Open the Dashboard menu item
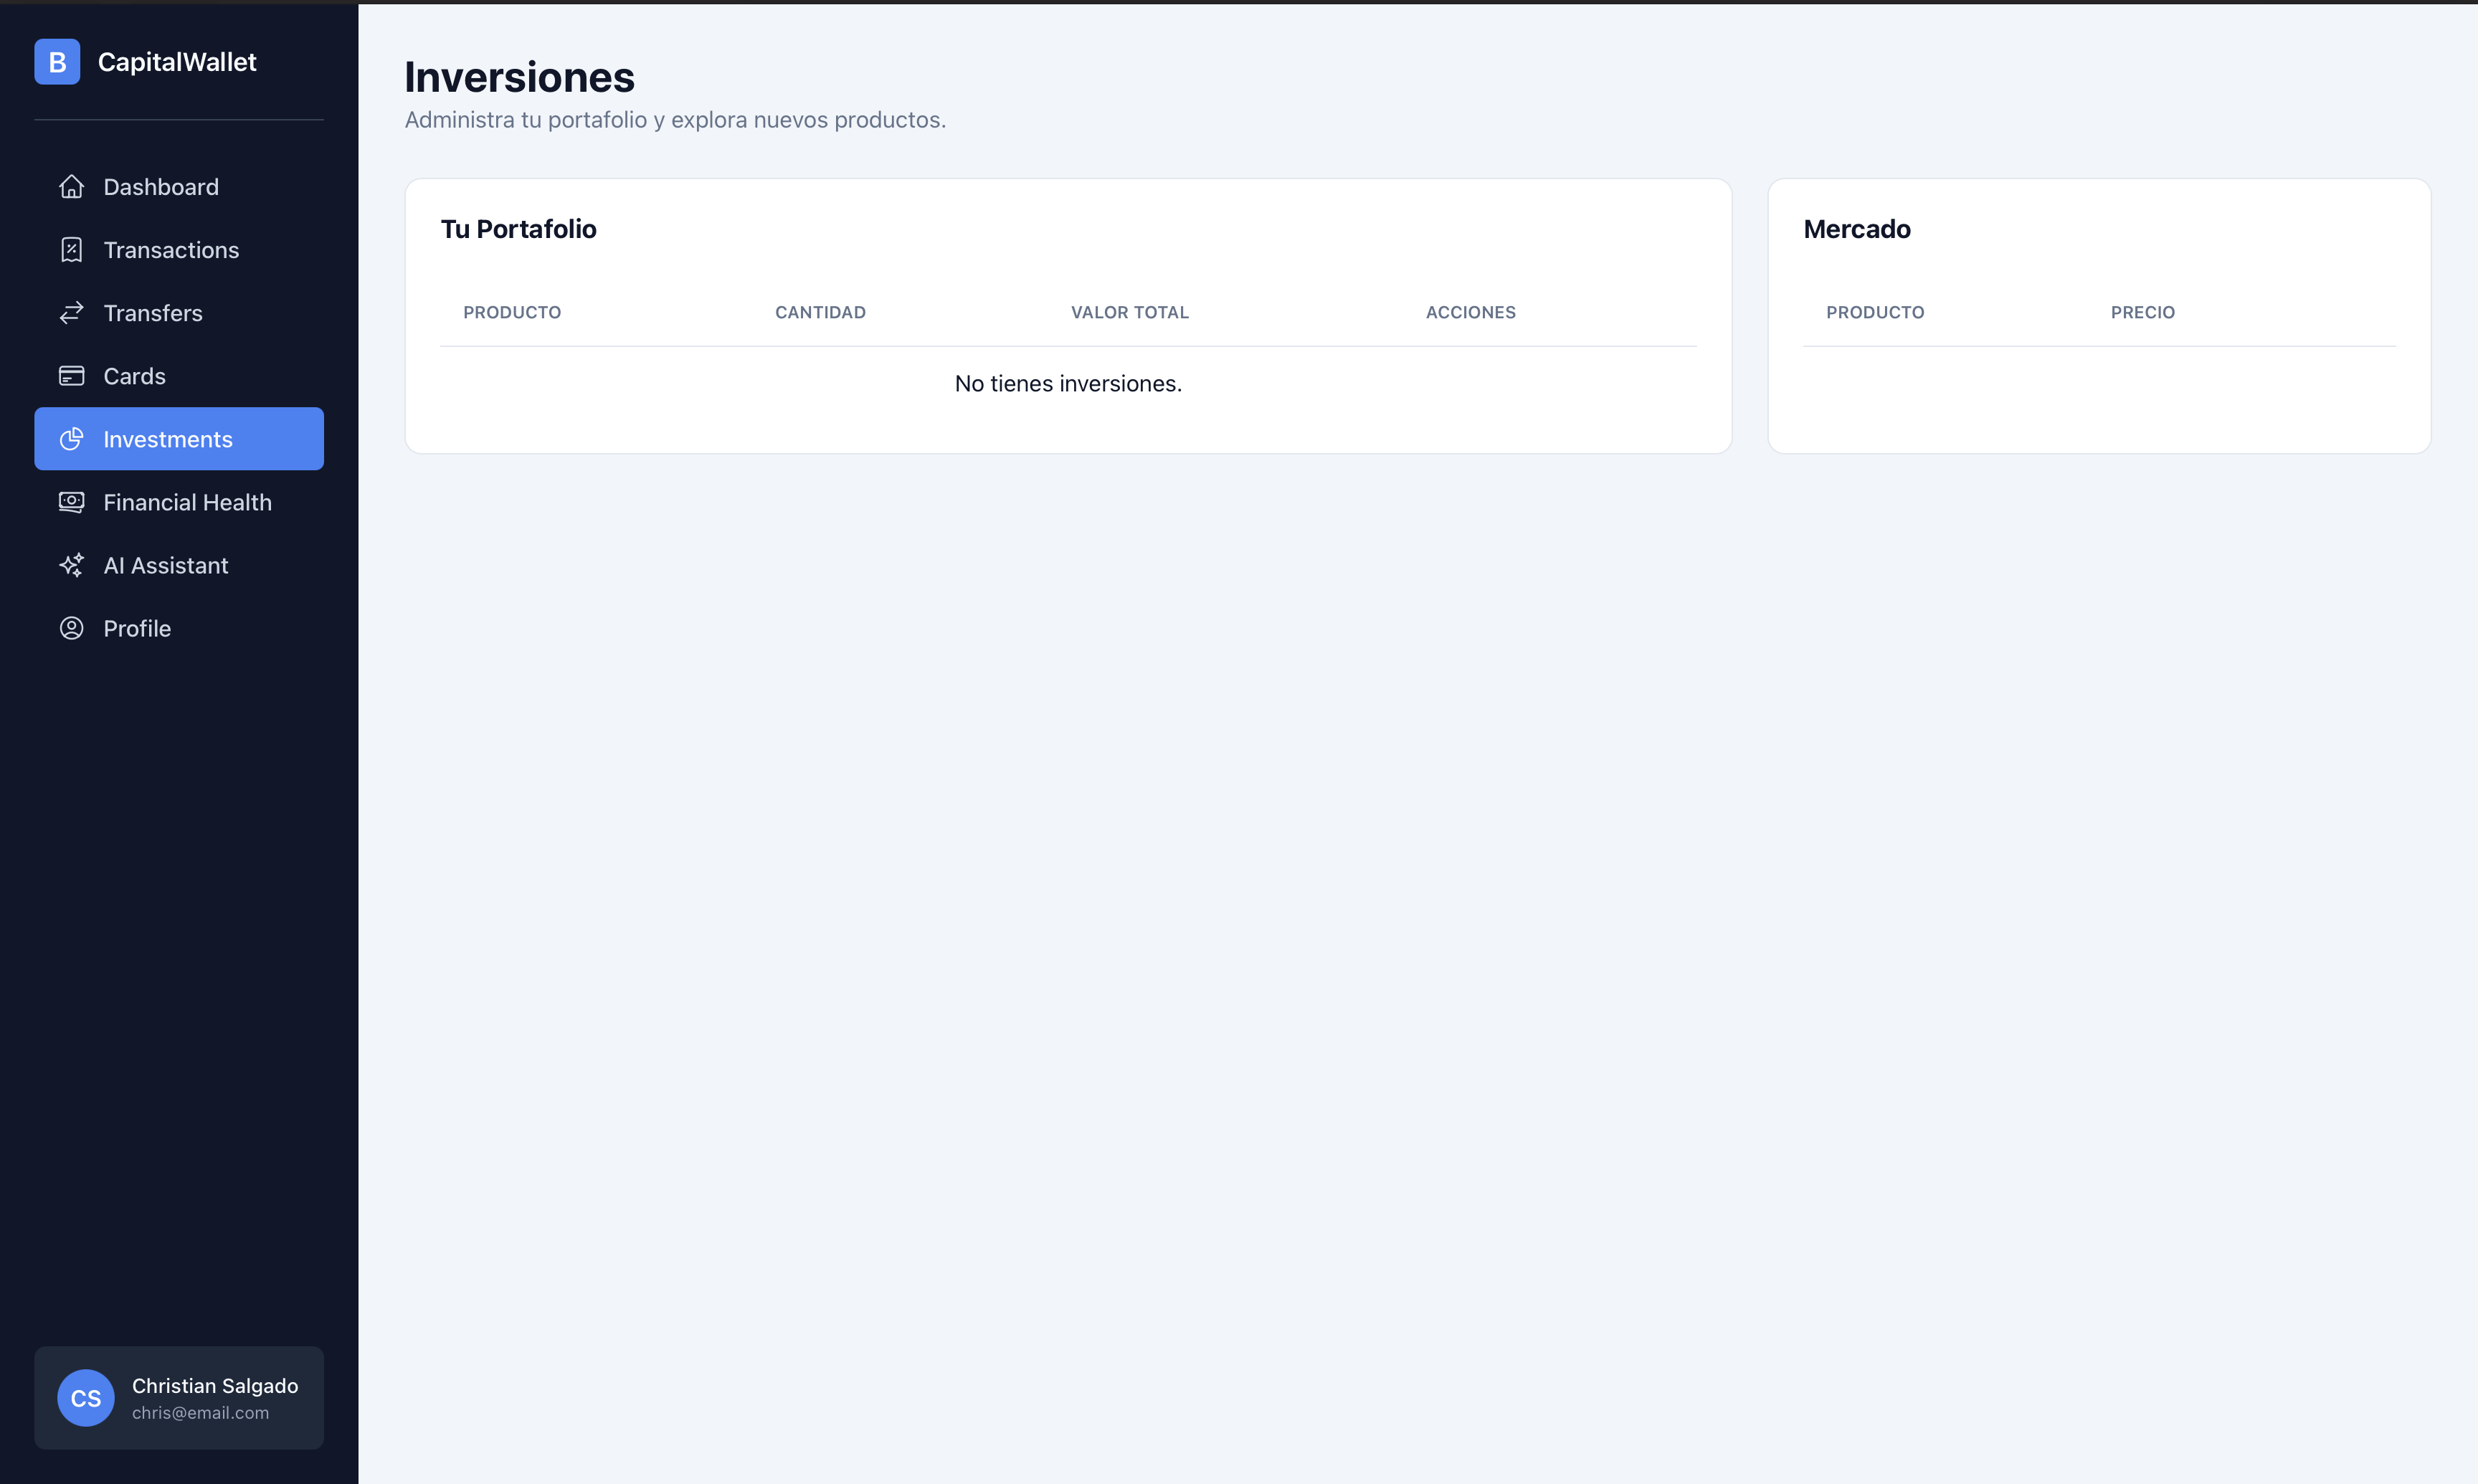The image size is (2478, 1484). click(x=161, y=187)
